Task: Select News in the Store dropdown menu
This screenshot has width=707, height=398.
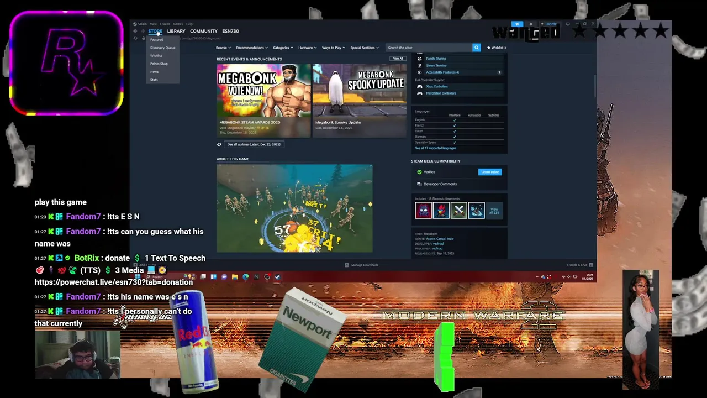Action: click(154, 72)
